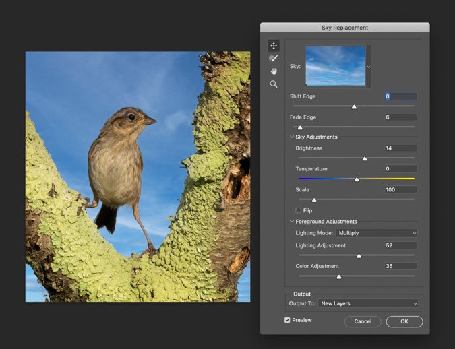This screenshot has width=455, height=349.
Task: Confirm with the OK button
Action: click(404, 321)
